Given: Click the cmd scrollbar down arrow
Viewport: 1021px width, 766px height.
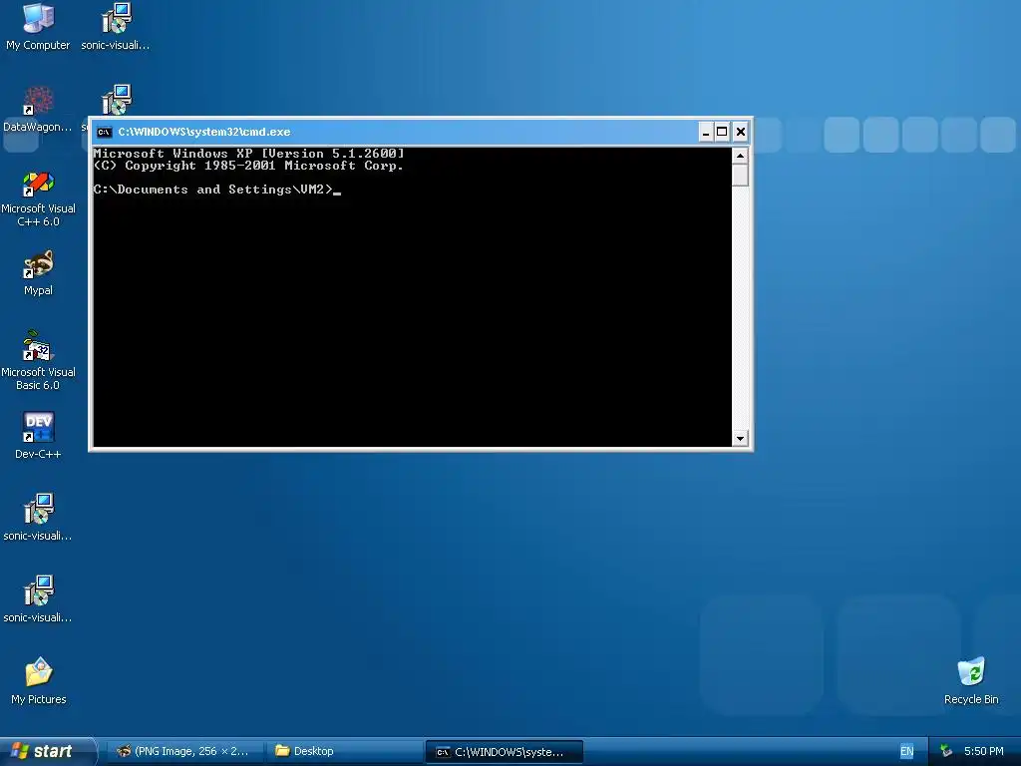Looking at the screenshot, I should [x=740, y=439].
